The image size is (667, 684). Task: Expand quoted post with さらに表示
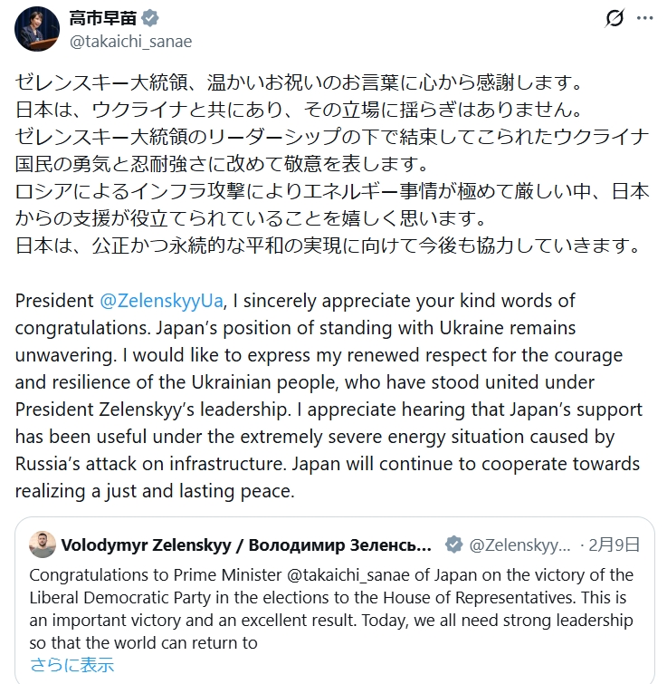click(x=72, y=665)
